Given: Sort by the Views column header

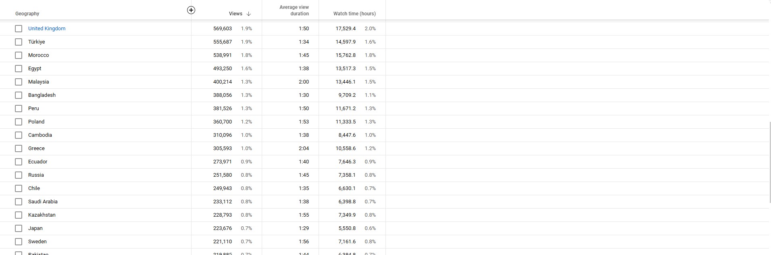Looking at the screenshot, I should pos(235,14).
